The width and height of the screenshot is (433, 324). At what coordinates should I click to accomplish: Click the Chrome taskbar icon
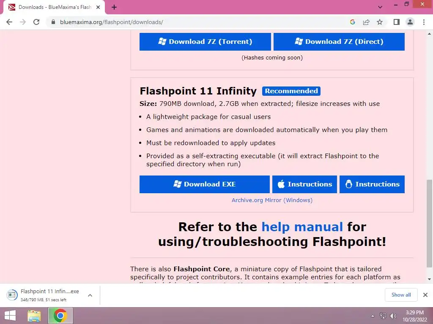tap(60, 316)
